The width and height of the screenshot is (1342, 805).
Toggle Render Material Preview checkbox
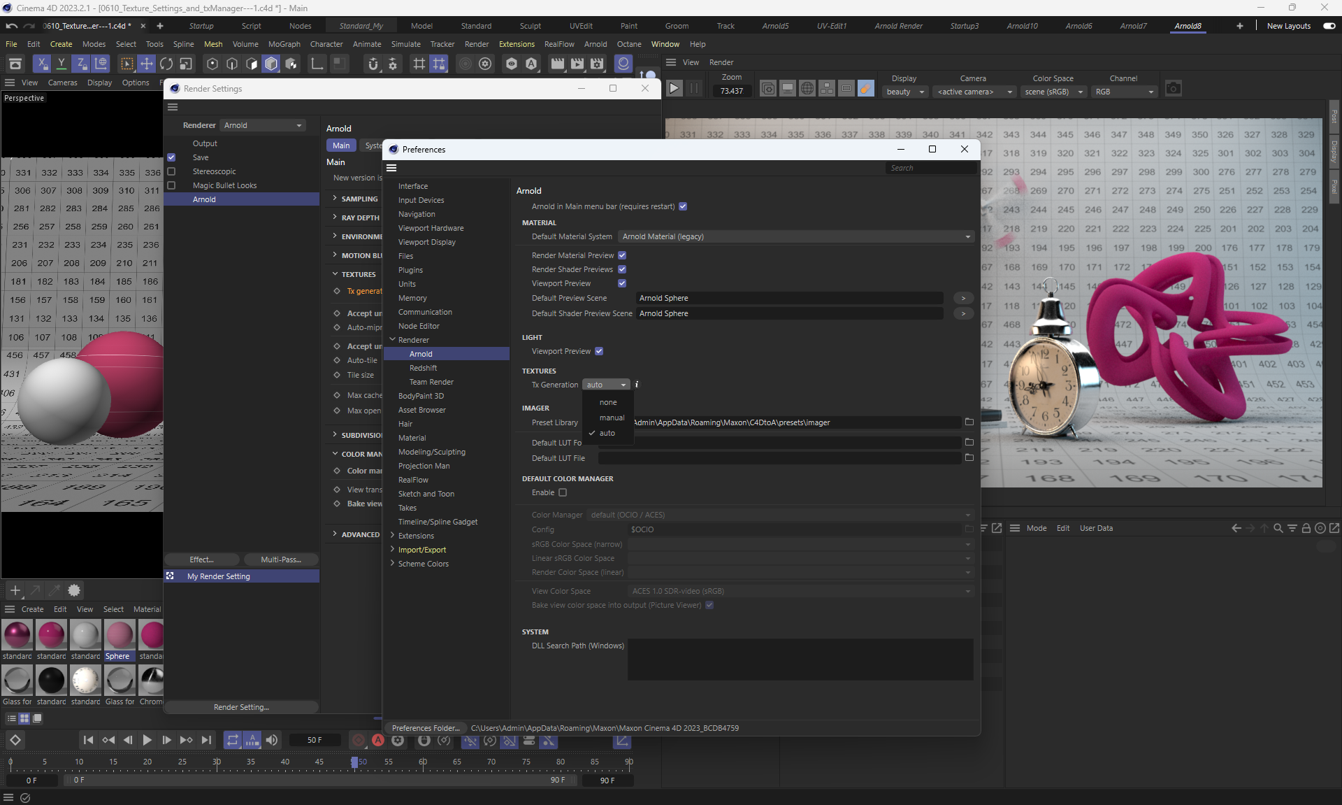click(x=622, y=255)
